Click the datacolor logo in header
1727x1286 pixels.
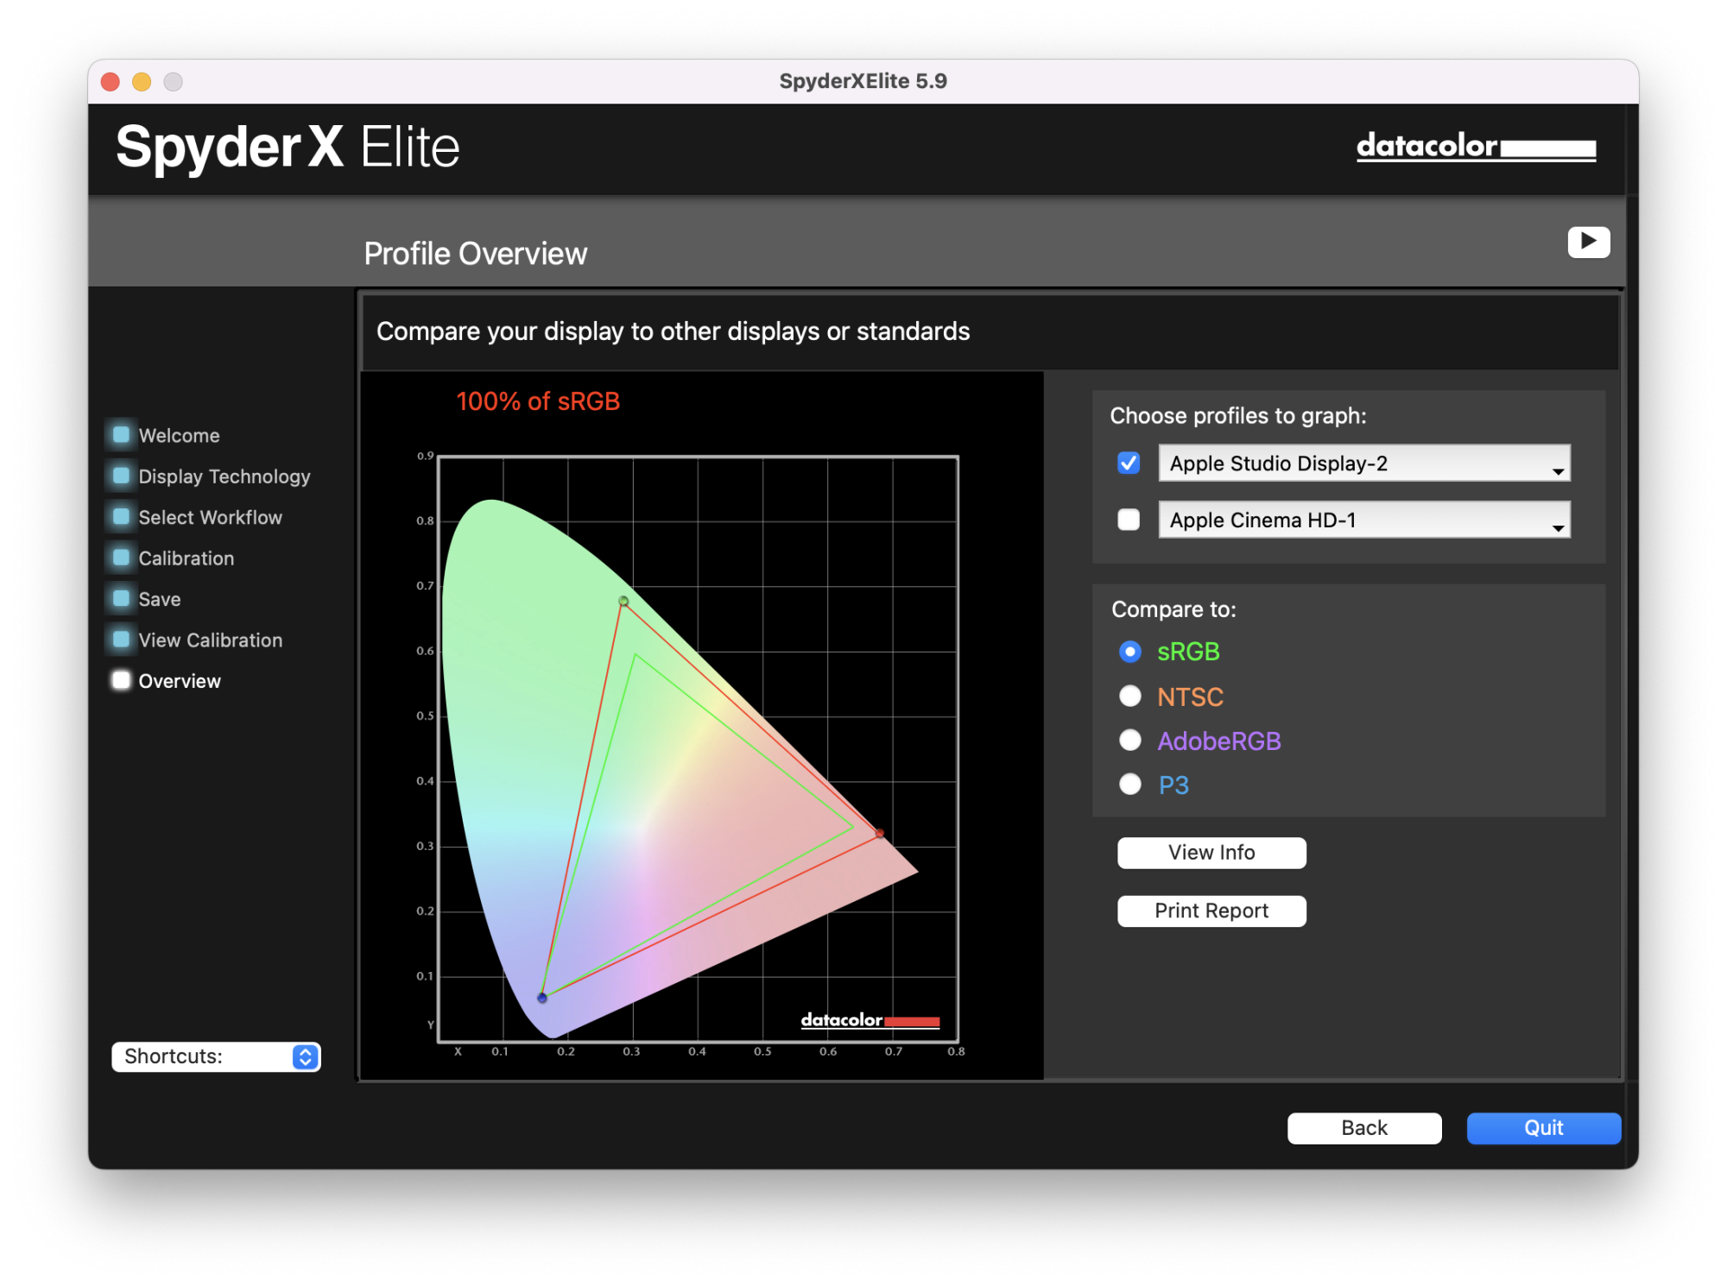(x=1475, y=147)
